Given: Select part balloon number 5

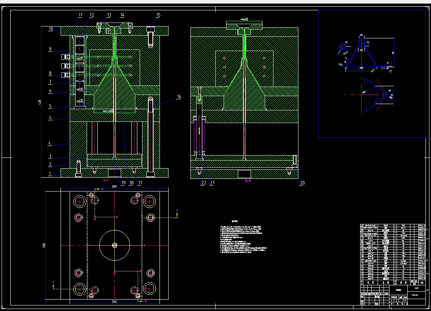Looking at the screenshot, I should click(50, 106).
